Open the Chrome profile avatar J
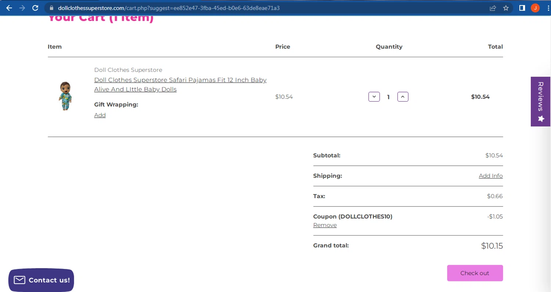The height and width of the screenshot is (292, 551). pos(535,8)
